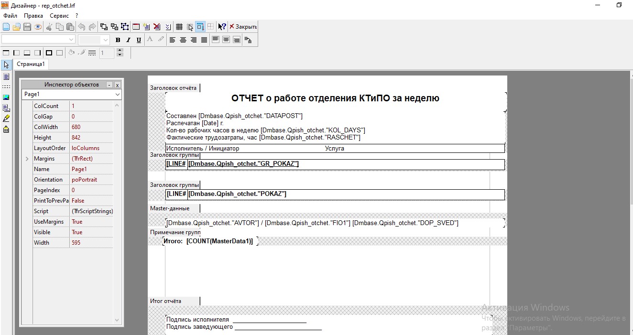Image resolution: width=633 pixels, height=335 pixels.
Task: Open the font name dropdown
Action: (71, 40)
